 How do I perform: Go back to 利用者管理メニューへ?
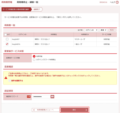[x=46, y=110]
